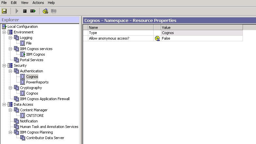This screenshot has height=144, width=256.
Task: Select the Cognos namespace under Authentication
Action: click(32, 77)
